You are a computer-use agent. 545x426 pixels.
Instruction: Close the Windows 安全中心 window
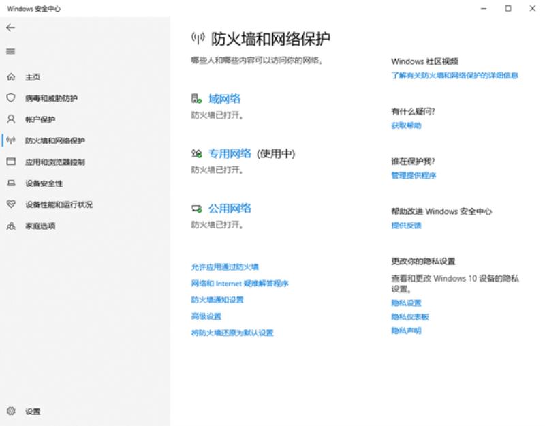click(x=533, y=8)
